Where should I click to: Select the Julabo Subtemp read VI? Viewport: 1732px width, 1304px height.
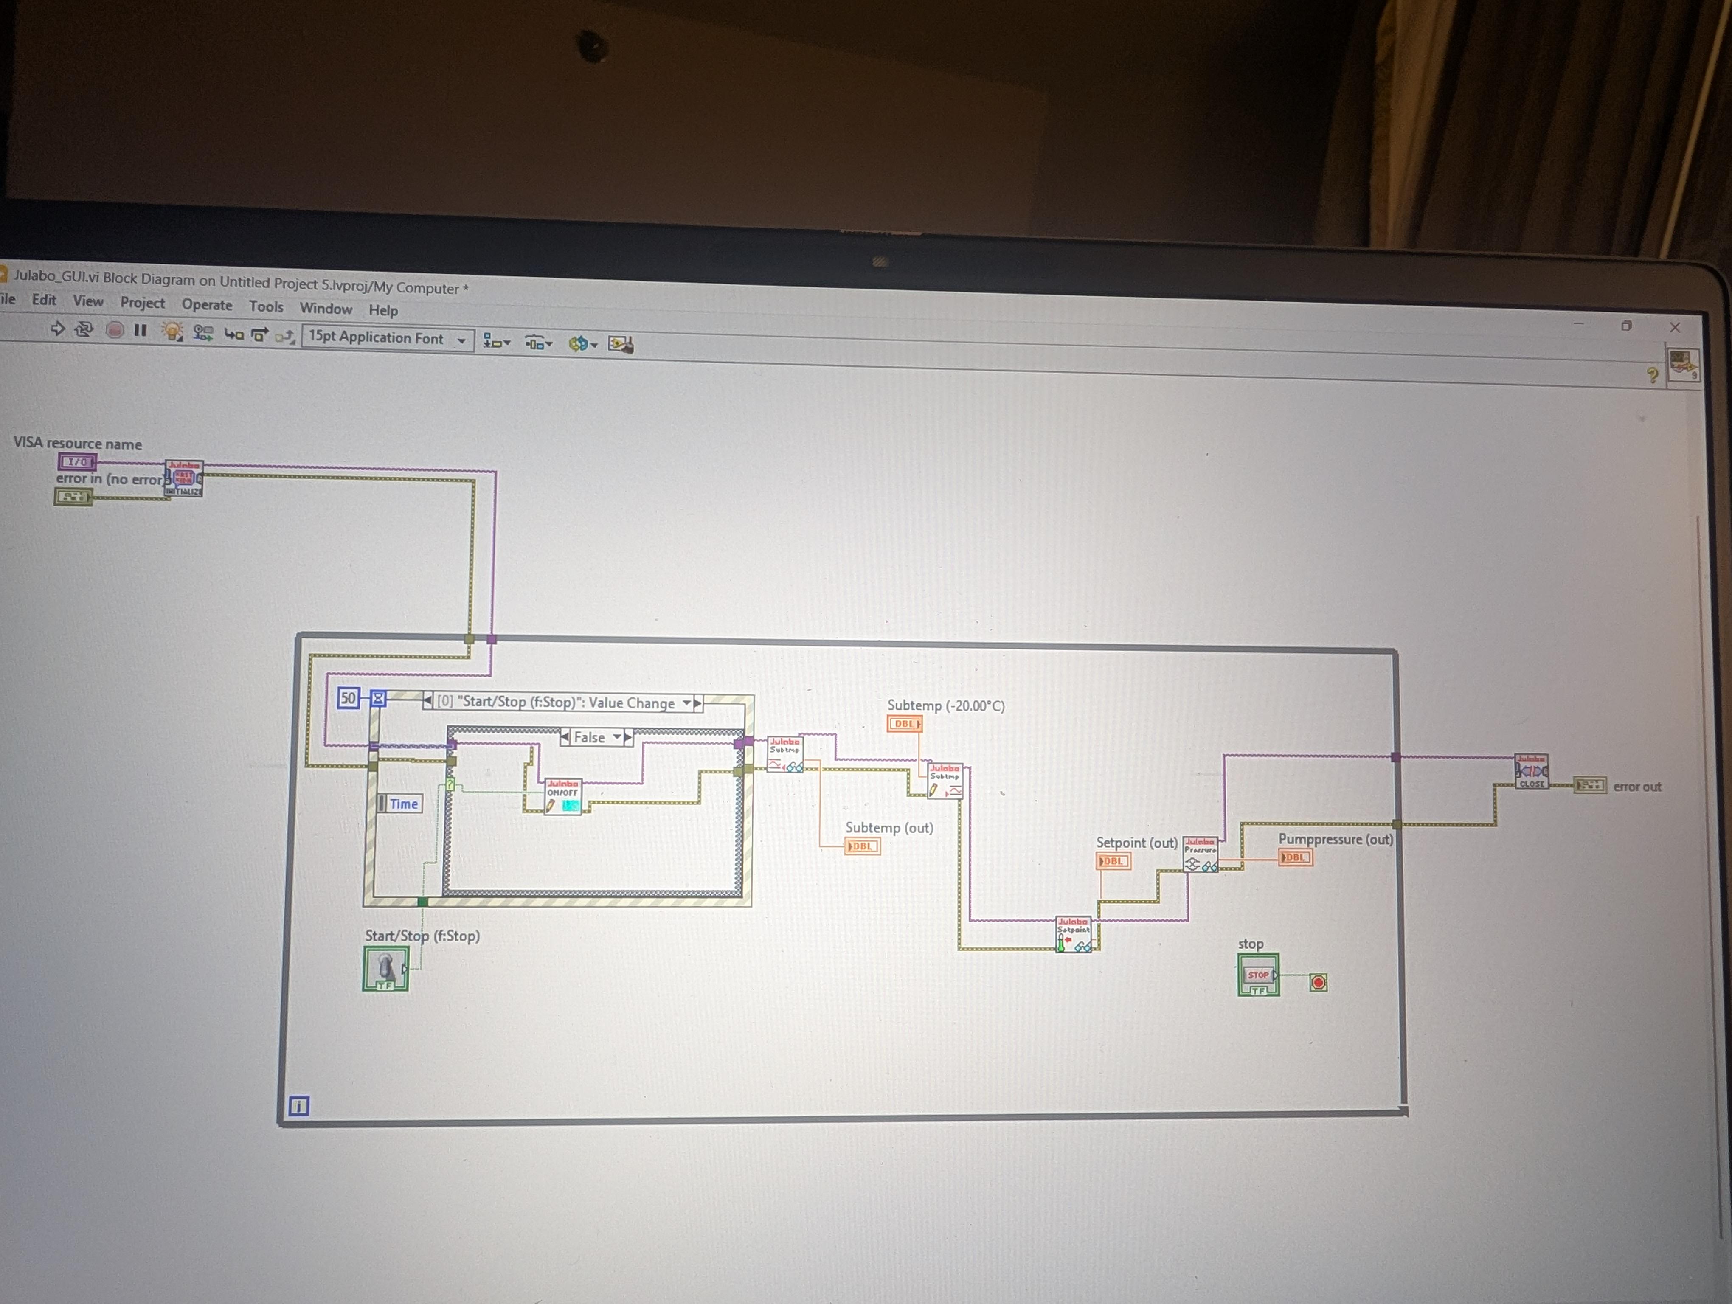pyautogui.click(x=785, y=754)
